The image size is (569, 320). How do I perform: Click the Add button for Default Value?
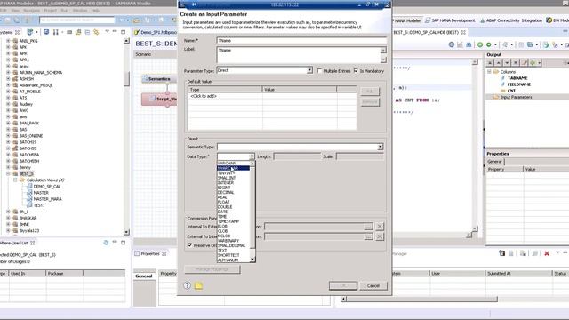click(x=370, y=91)
